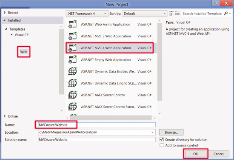Image resolution: width=234 pixels, height=160 pixels.
Task: Click the template tree vertical scrollbar thumb
Action: (61, 62)
